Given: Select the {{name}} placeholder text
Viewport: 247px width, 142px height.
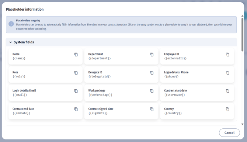Looking at the screenshot, I should click(19, 58).
